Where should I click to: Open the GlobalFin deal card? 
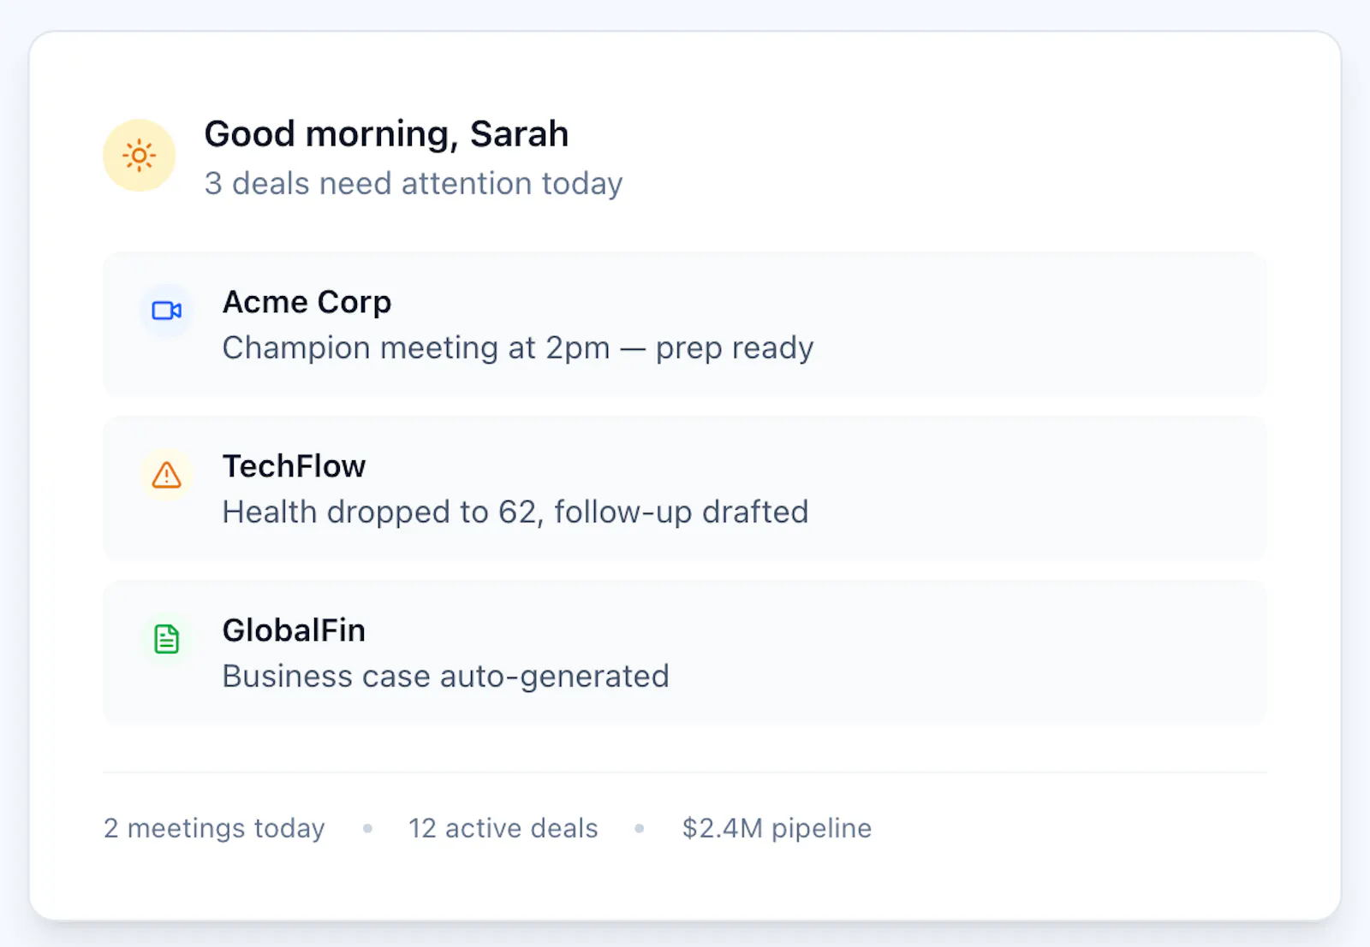point(685,653)
